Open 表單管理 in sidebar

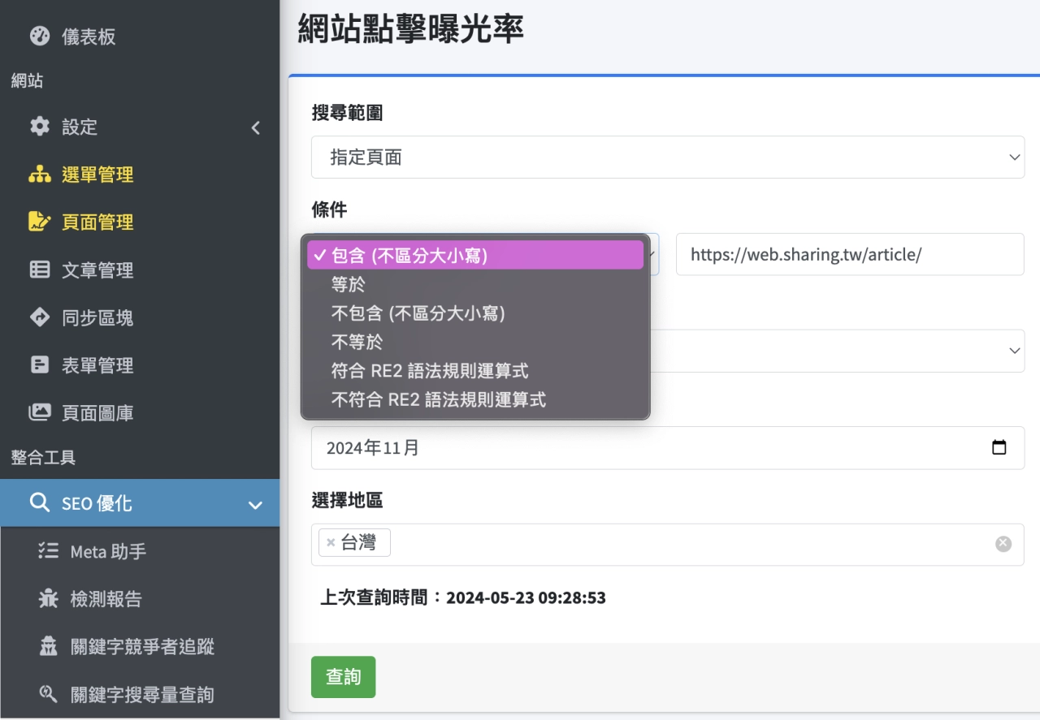pyautogui.click(x=97, y=365)
